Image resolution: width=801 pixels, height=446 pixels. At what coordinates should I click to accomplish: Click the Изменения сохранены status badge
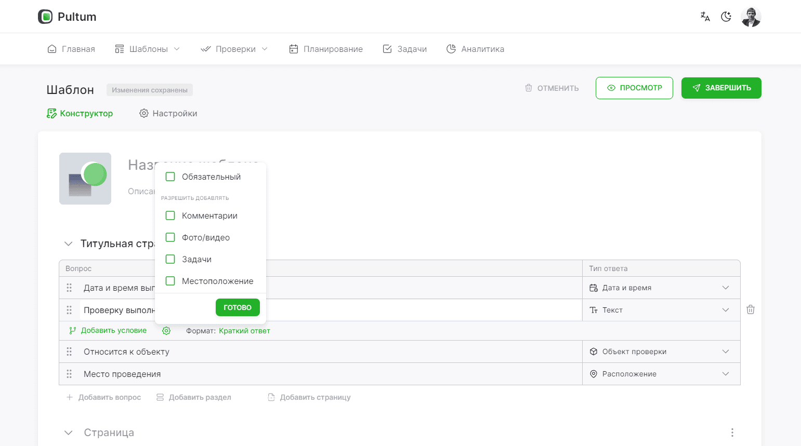pos(150,90)
